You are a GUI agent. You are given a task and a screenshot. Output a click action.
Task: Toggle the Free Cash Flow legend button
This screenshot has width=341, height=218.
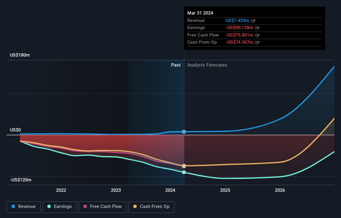click(103, 207)
